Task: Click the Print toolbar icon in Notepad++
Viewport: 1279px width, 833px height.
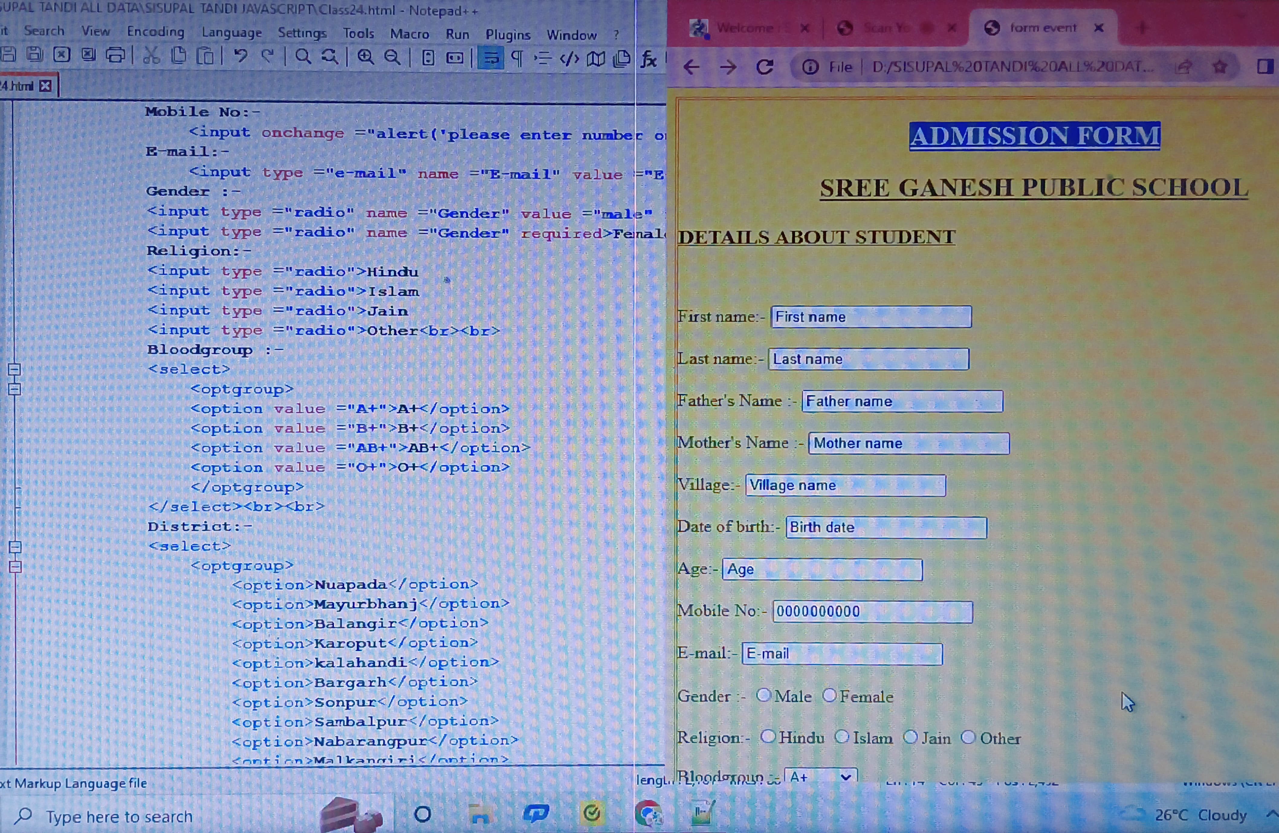Action: coord(115,55)
